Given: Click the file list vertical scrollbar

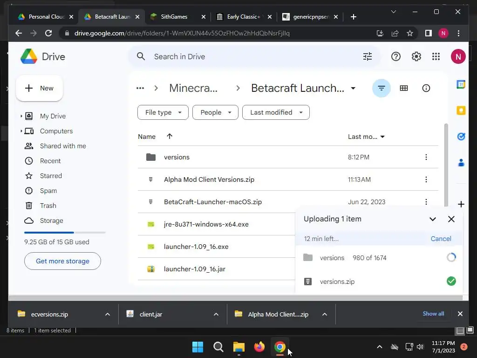Looking at the screenshot, I should [446, 166].
